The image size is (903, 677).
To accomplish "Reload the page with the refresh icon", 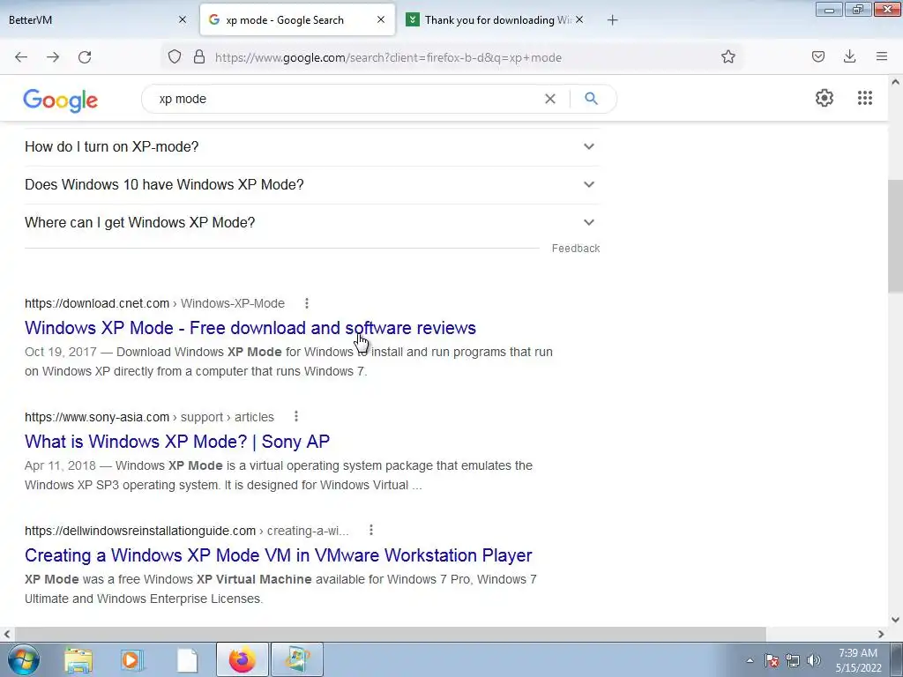I will 85,57.
